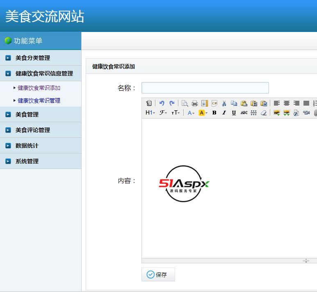Remove formatting with eraser

(x=264, y=113)
